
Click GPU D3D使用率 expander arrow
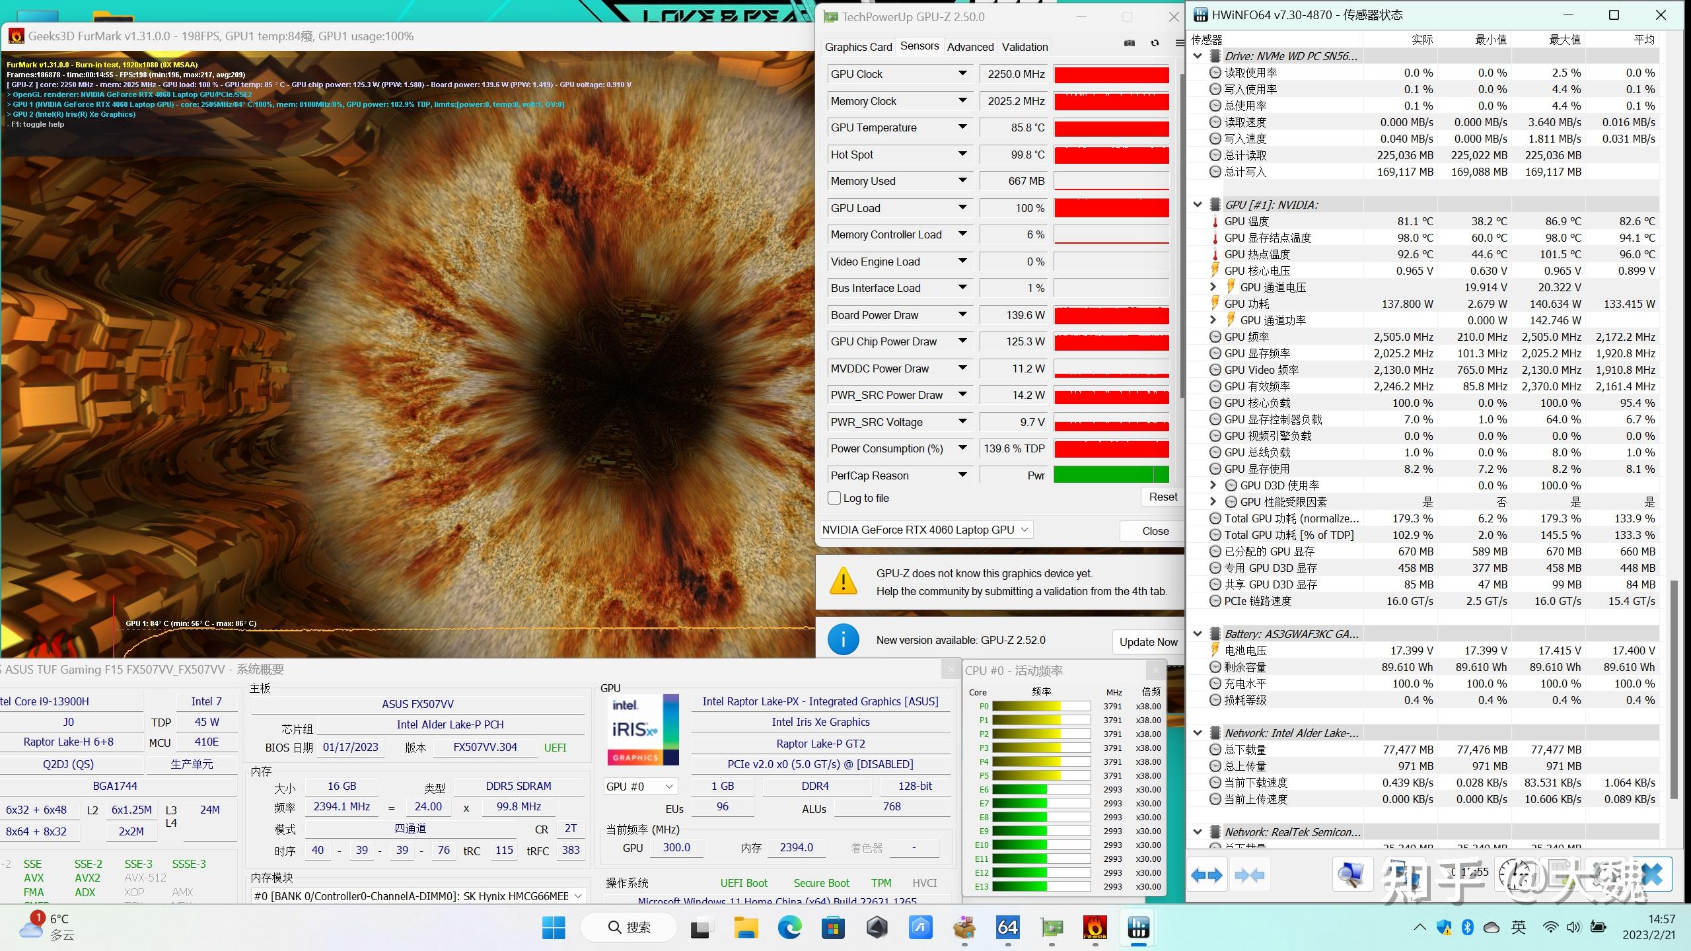pyautogui.click(x=1209, y=485)
